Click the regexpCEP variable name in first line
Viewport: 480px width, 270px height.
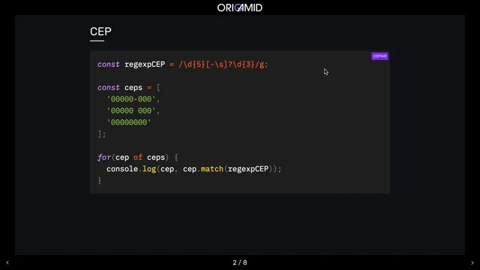click(x=145, y=64)
